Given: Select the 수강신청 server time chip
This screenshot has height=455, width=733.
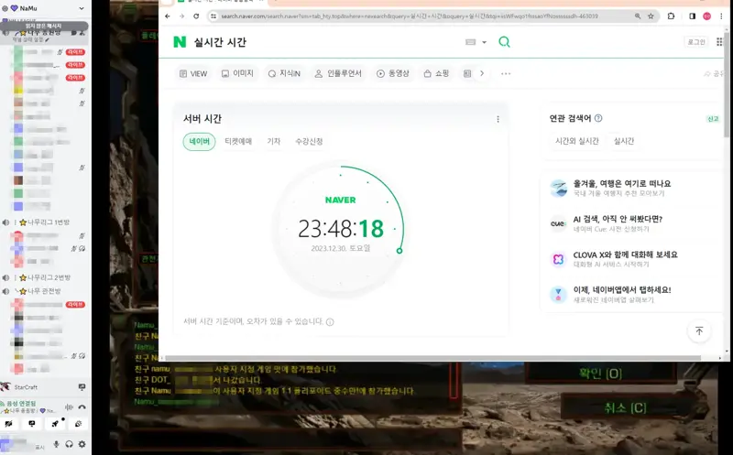Looking at the screenshot, I should (309, 142).
